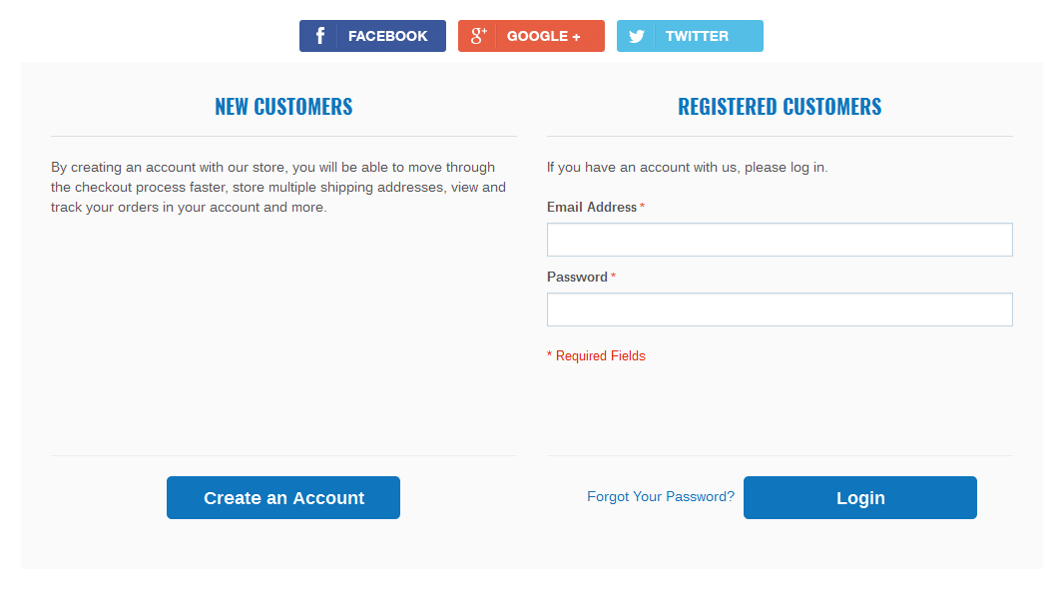Viewport: 1063px width, 595px height.
Task: Click the REGISTERED CUSTOMERS heading
Action: point(780,107)
